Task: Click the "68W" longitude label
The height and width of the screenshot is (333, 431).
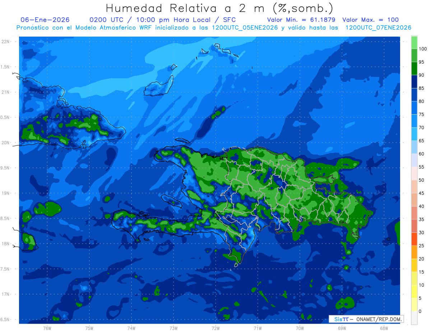Action: [384, 328]
